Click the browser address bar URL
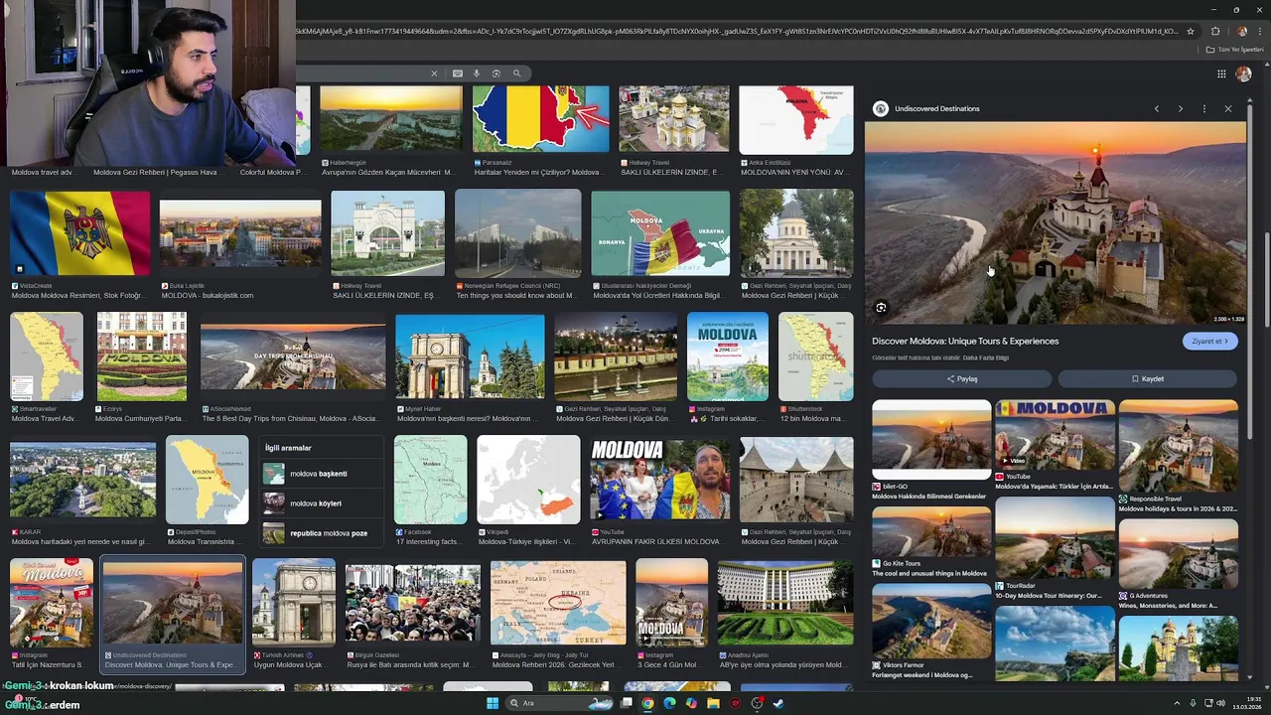 pyautogui.click(x=737, y=31)
